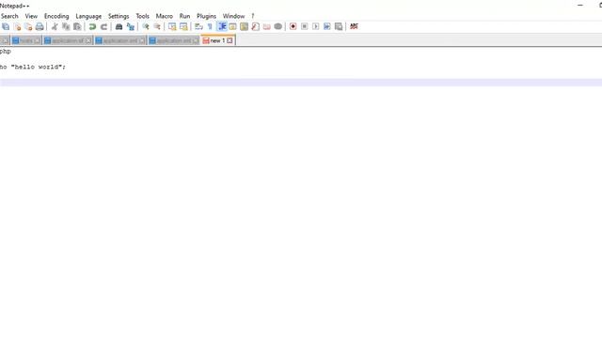Click the highlighted current line in editor
This screenshot has height=338, width=602.
[301, 83]
